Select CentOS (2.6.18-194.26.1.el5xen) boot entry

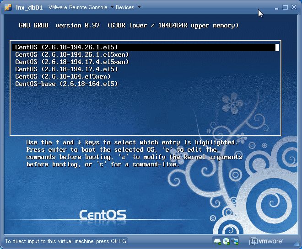[x=146, y=55]
